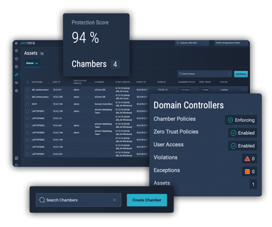Screen dimensions: 272x227
Task: Open the row options ellipsis for db1.zentera.demo
Action: pos(244,89)
